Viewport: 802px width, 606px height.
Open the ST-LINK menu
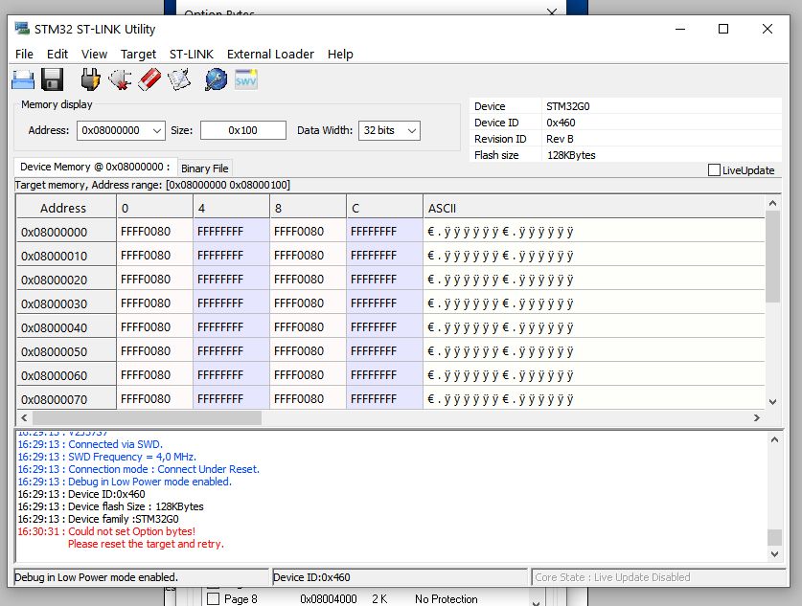(x=192, y=55)
